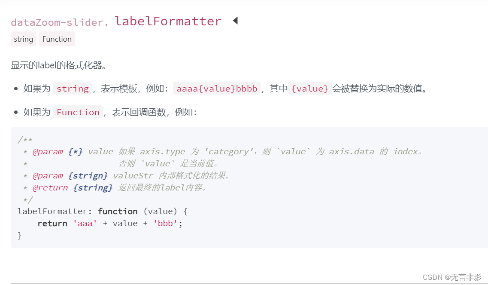Click the 'aaa' string literal in code

pos(85,224)
